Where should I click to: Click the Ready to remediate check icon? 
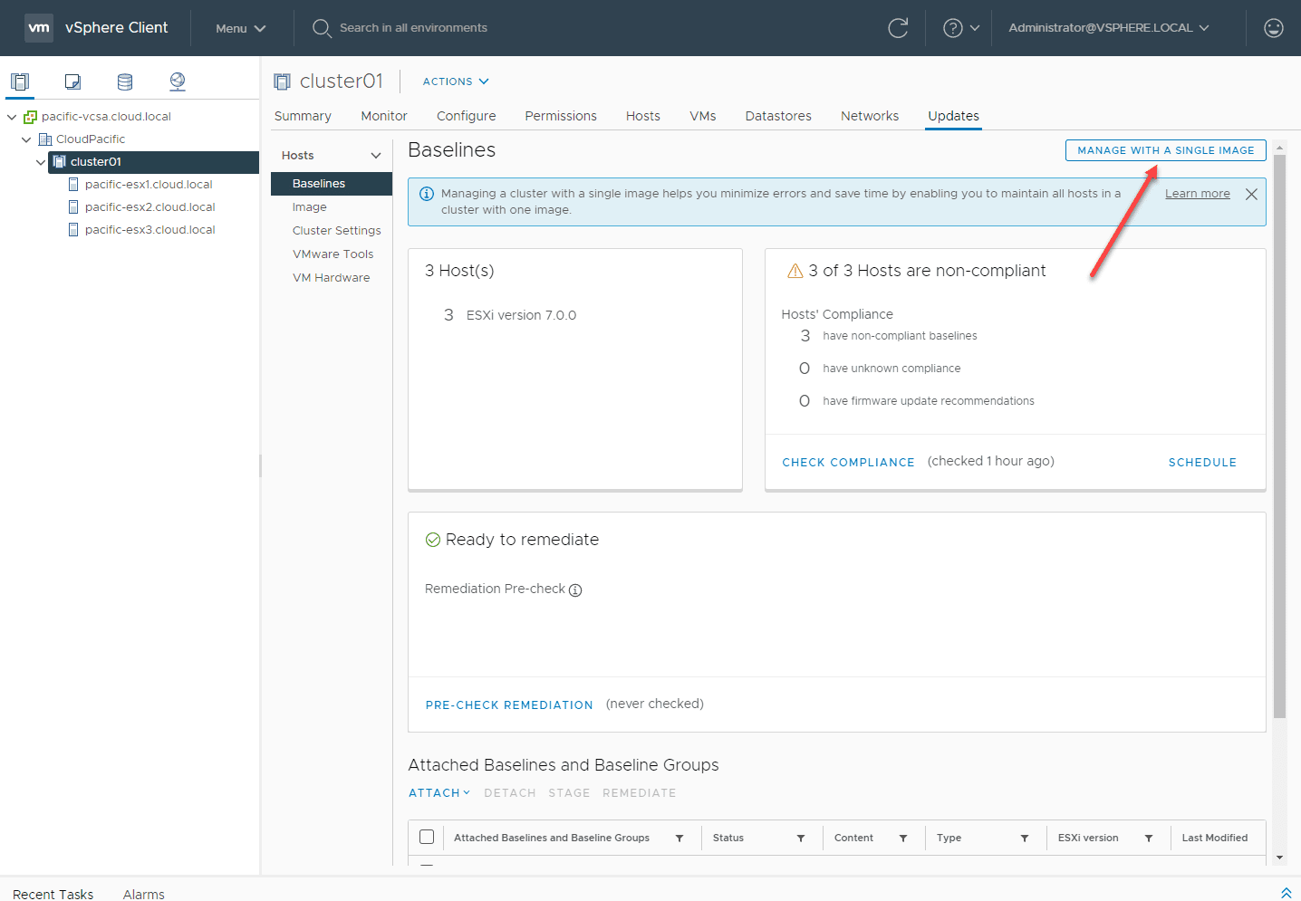coord(433,540)
